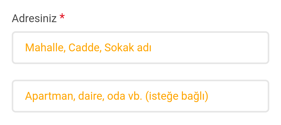Activate the field directly under Adresiniz label
This screenshot has height=125, width=281.
[x=140, y=48]
